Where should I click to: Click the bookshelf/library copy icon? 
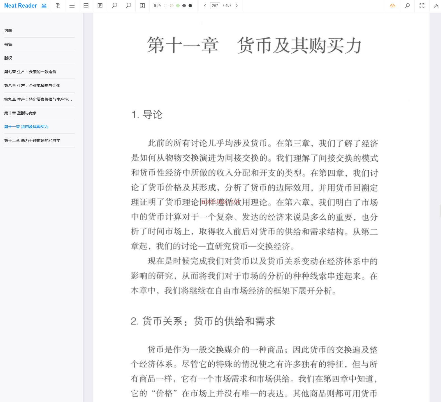58,6
